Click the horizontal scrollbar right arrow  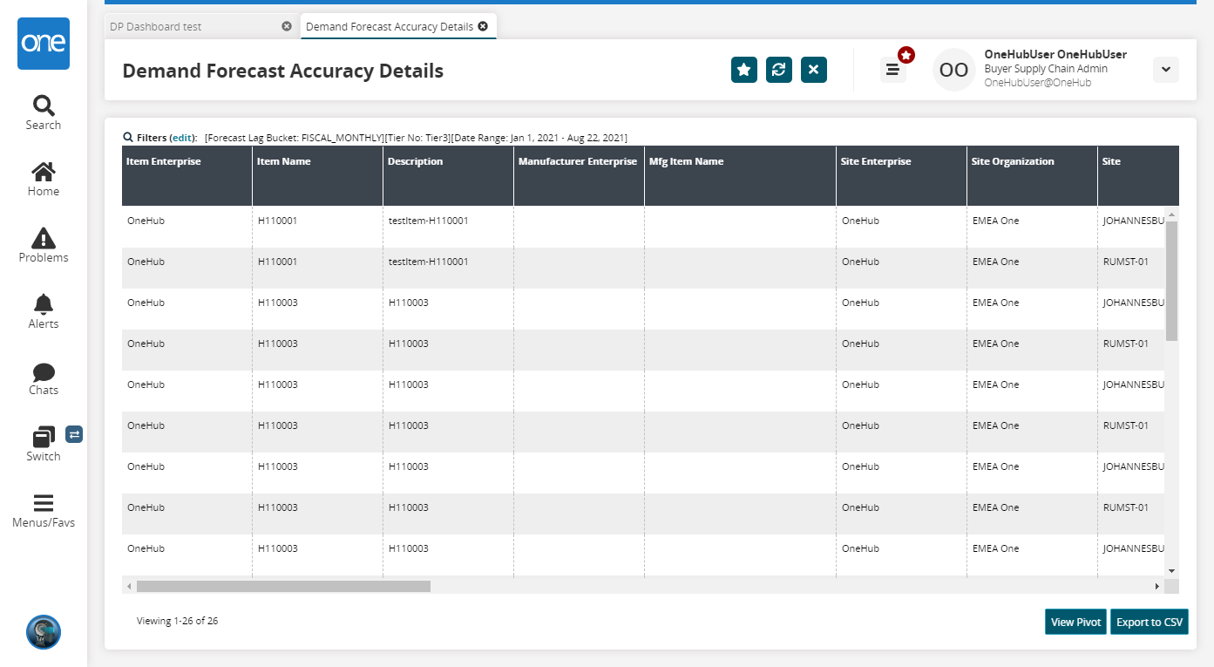pyautogui.click(x=1157, y=587)
